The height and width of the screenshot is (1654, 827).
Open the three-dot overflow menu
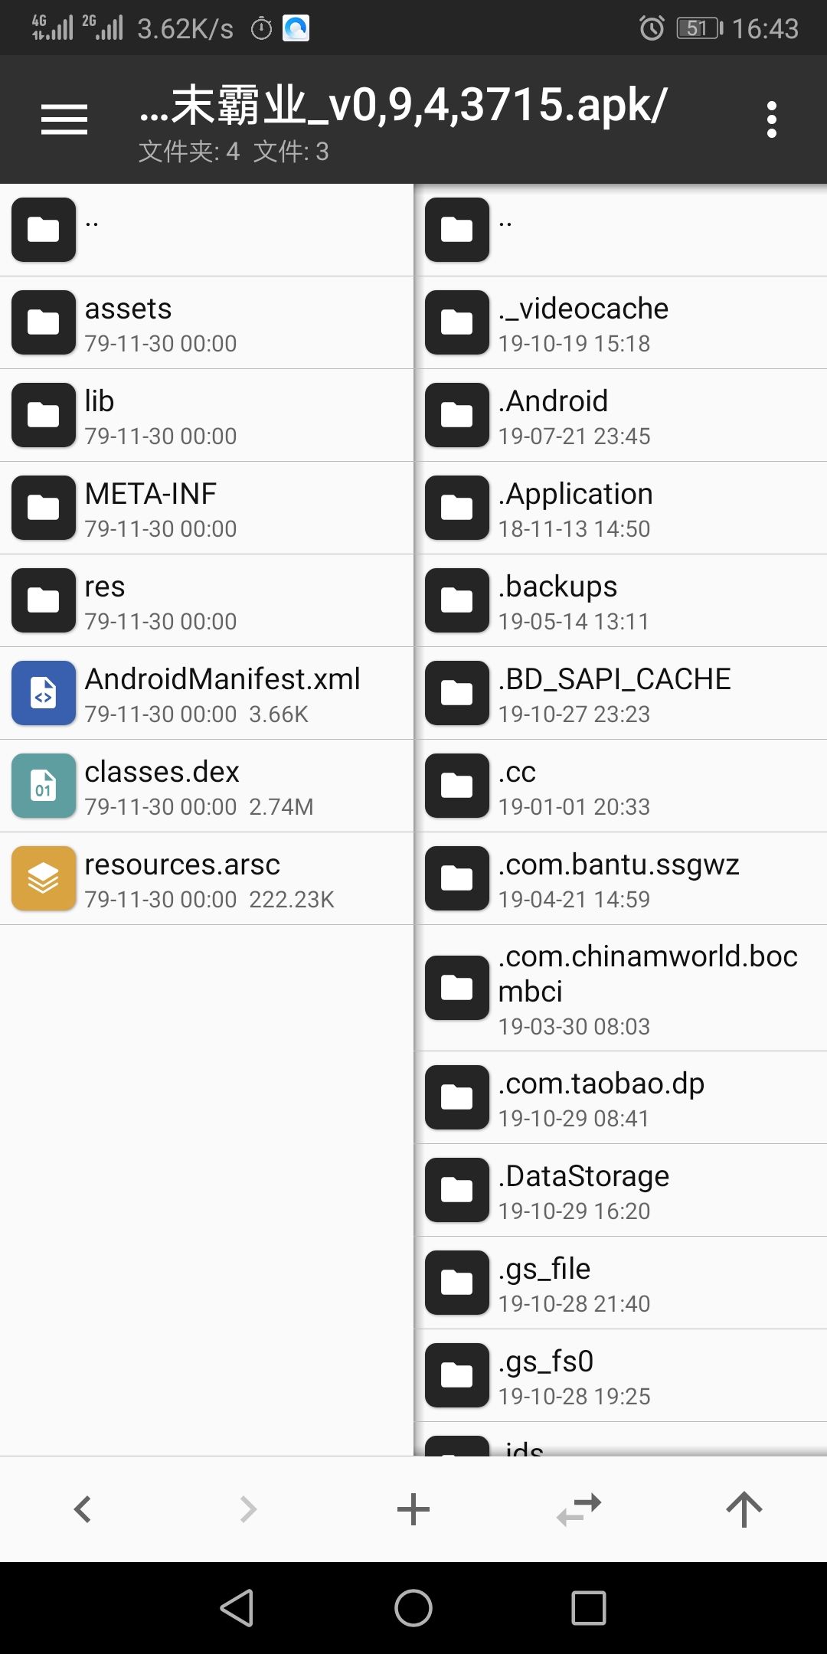point(771,119)
